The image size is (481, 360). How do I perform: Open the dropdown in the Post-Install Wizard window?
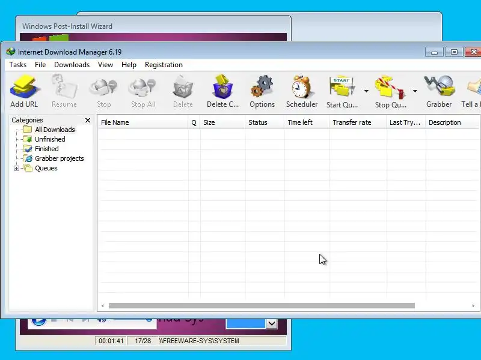[272, 323]
